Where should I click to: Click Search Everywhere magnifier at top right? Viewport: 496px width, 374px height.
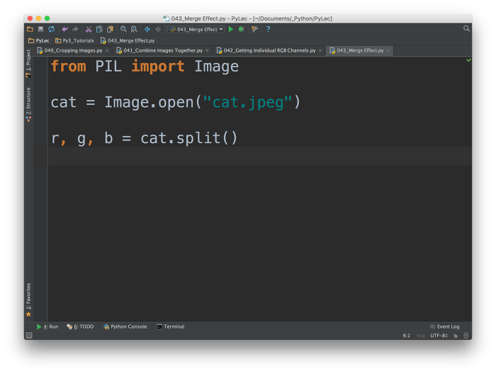(466, 28)
